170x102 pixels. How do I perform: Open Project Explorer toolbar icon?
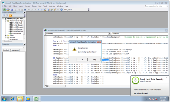(x=48, y=10)
